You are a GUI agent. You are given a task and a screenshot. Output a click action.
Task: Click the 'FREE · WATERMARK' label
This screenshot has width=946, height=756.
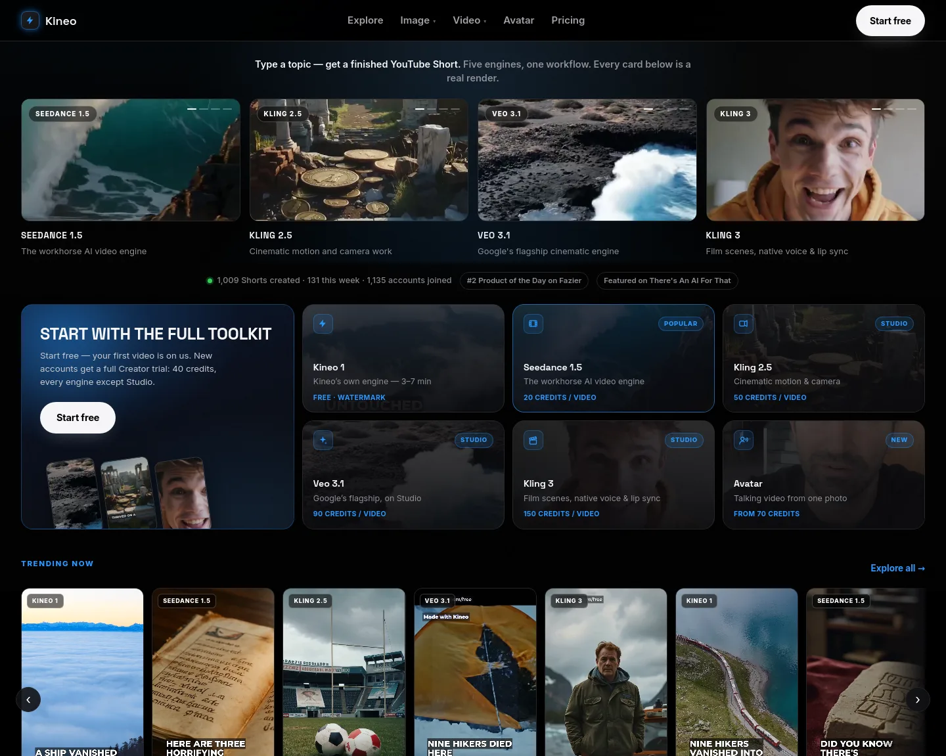pos(349,397)
